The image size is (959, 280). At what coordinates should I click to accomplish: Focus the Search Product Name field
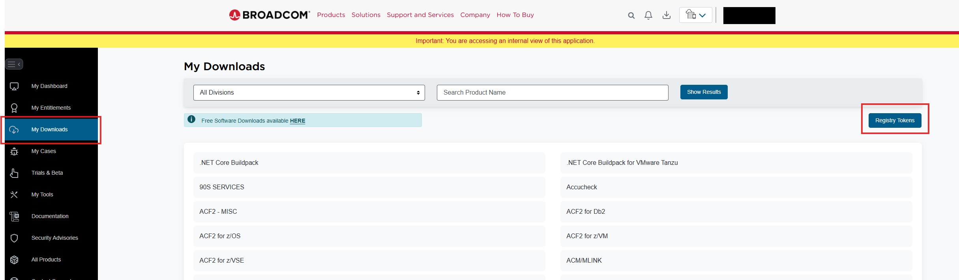553,93
